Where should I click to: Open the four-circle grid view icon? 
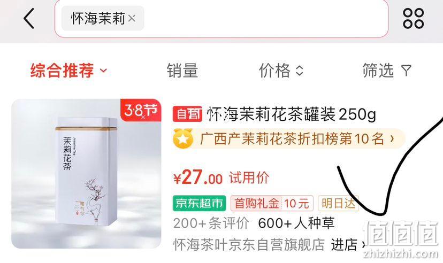click(414, 18)
